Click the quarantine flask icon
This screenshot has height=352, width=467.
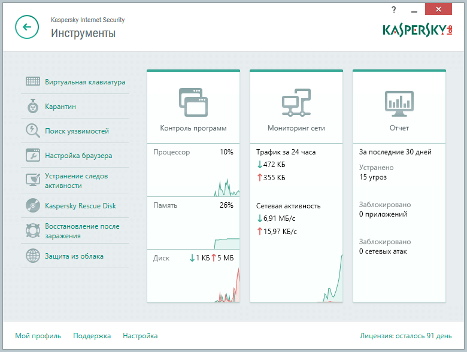[33, 106]
